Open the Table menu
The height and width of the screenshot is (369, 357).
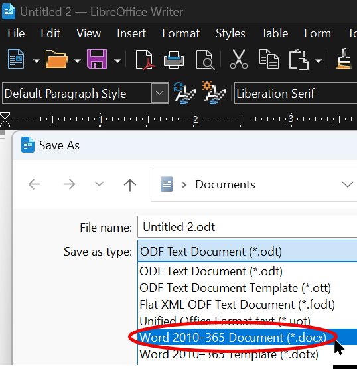[275, 33]
